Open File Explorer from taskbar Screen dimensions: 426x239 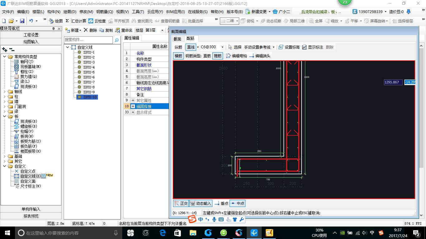point(193,233)
